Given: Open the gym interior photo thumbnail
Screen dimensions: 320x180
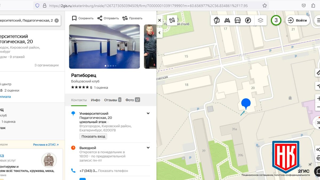Looking at the screenshot, I should point(105,47).
